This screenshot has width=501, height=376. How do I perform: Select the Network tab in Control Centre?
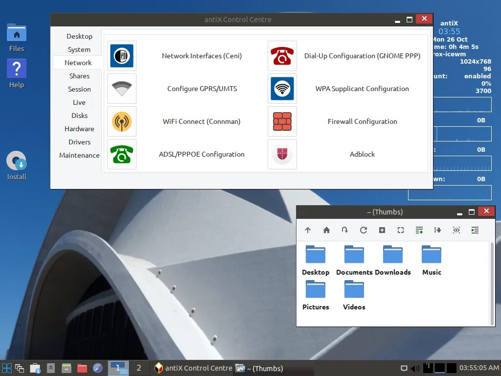[78, 63]
